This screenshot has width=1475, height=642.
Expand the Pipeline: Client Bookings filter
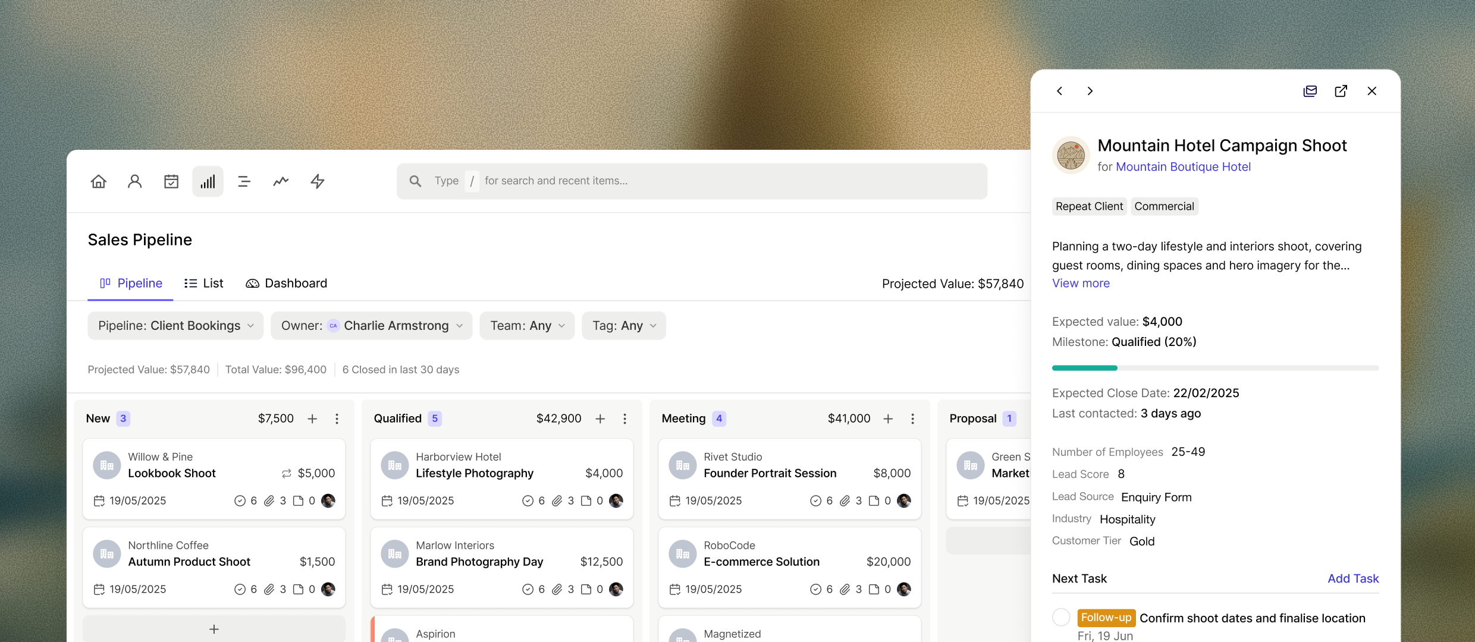coord(175,326)
